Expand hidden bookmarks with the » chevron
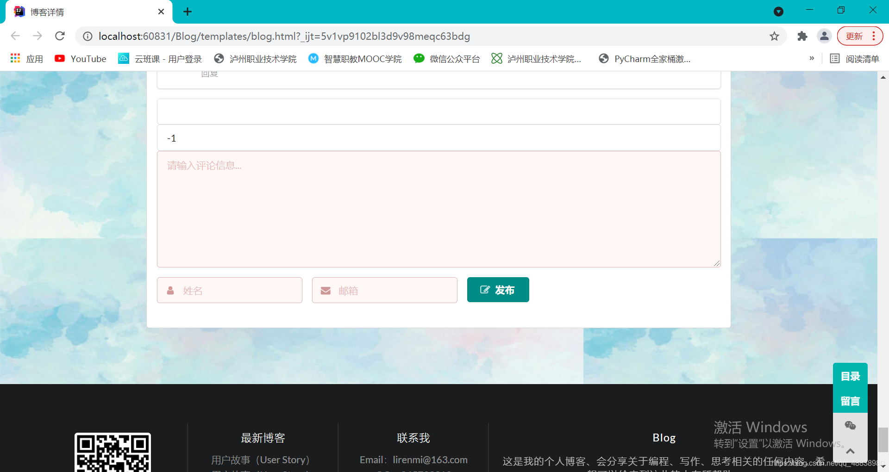 pyautogui.click(x=812, y=58)
